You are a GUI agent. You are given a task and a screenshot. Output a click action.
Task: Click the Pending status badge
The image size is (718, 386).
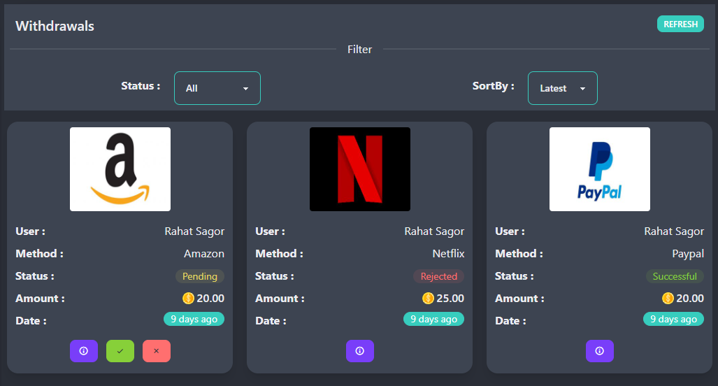200,276
